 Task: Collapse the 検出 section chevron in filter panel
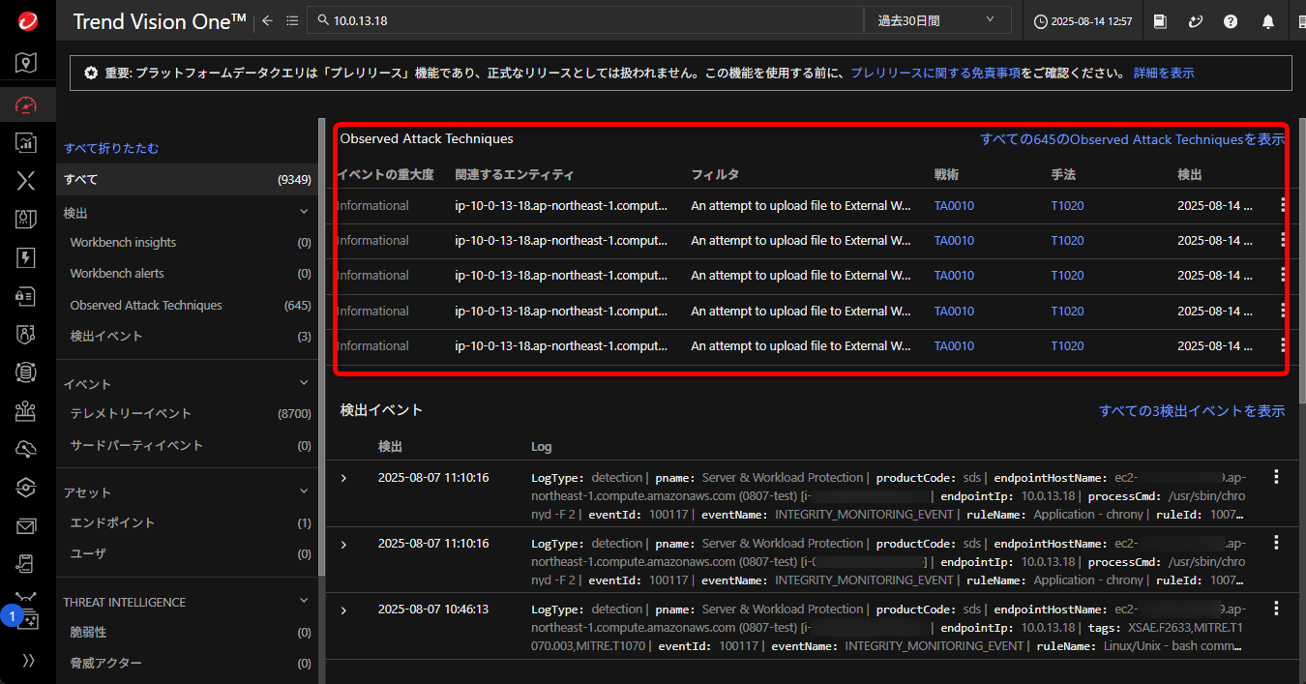[304, 212]
